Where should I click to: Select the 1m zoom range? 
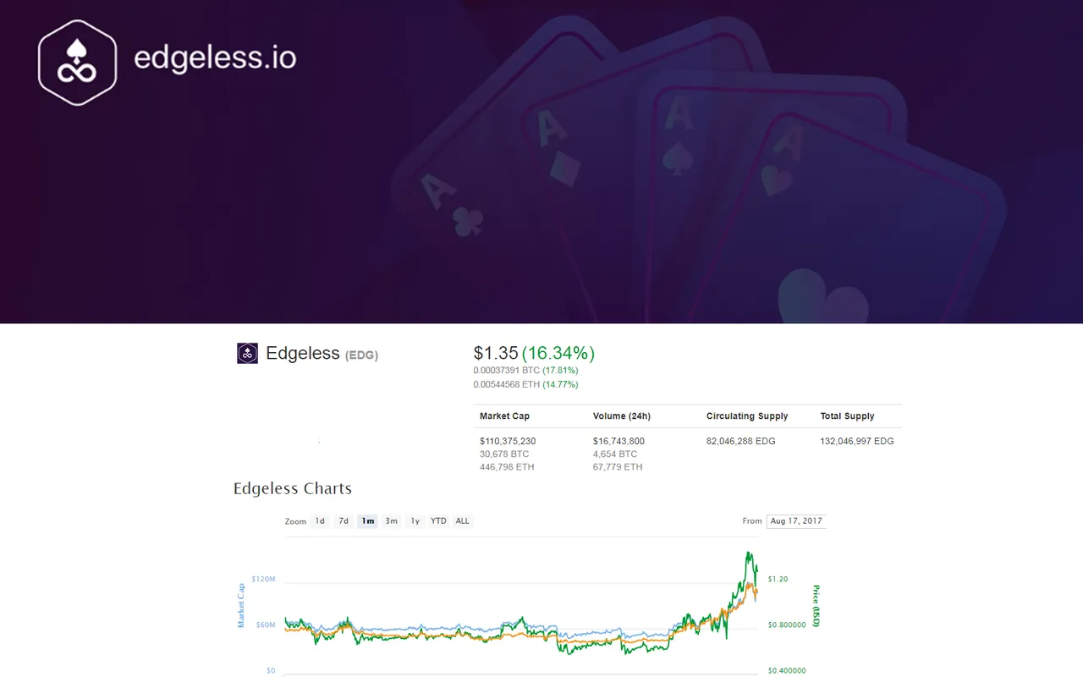367,521
